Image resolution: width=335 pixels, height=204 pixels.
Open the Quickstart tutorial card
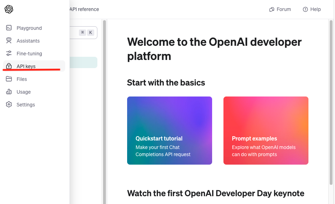click(x=169, y=130)
